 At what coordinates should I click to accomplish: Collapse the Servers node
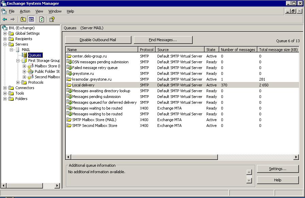point(5,44)
